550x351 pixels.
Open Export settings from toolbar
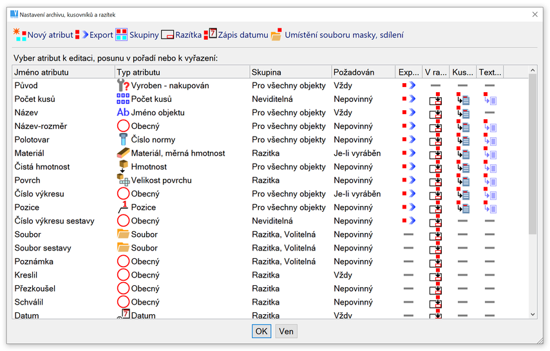pos(82,35)
